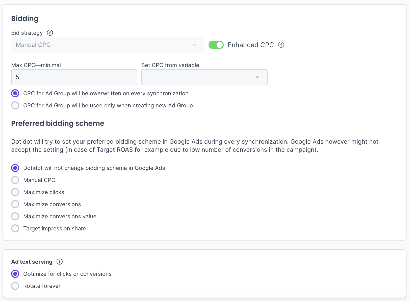The image size is (410, 301).
Task: Select CPC overwritten on every synchronization option
Action: click(15, 93)
